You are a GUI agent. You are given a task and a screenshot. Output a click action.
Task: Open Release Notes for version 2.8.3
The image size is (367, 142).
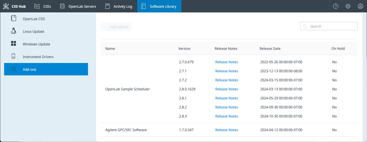click(x=227, y=116)
